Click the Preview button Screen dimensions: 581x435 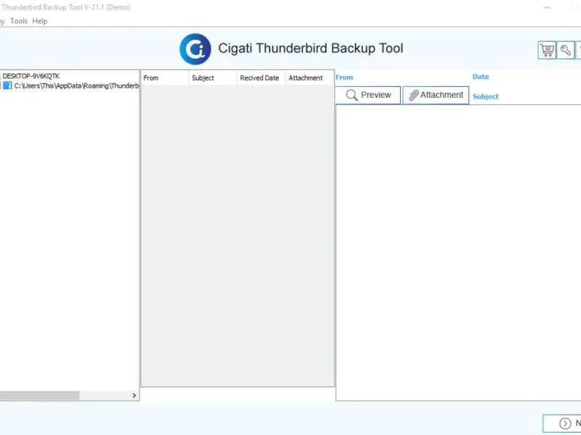pos(368,95)
